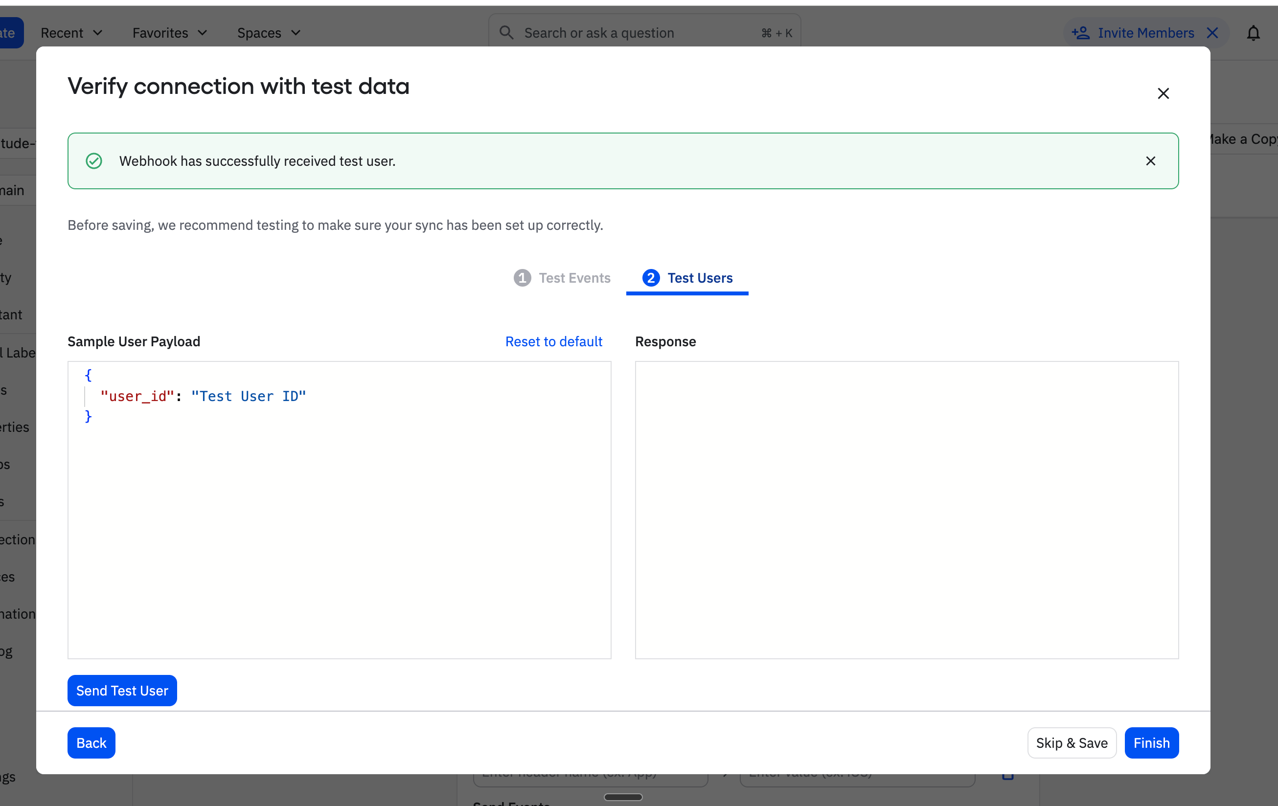Close the Verify connection dialog
Image resolution: width=1278 pixels, height=806 pixels.
pyautogui.click(x=1163, y=93)
